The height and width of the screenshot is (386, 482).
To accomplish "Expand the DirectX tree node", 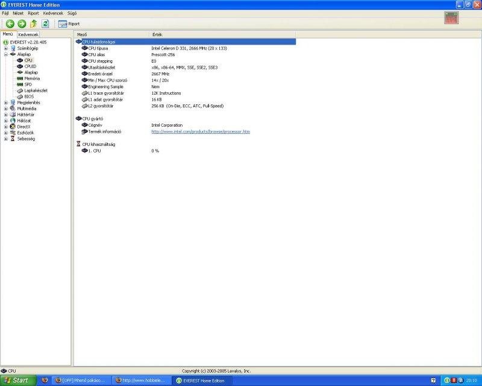I will click(5, 127).
